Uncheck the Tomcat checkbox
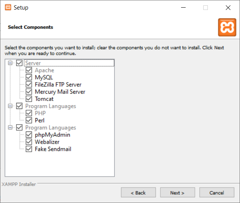The width and height of the screenshot is (240, 203). coord(29,99)
